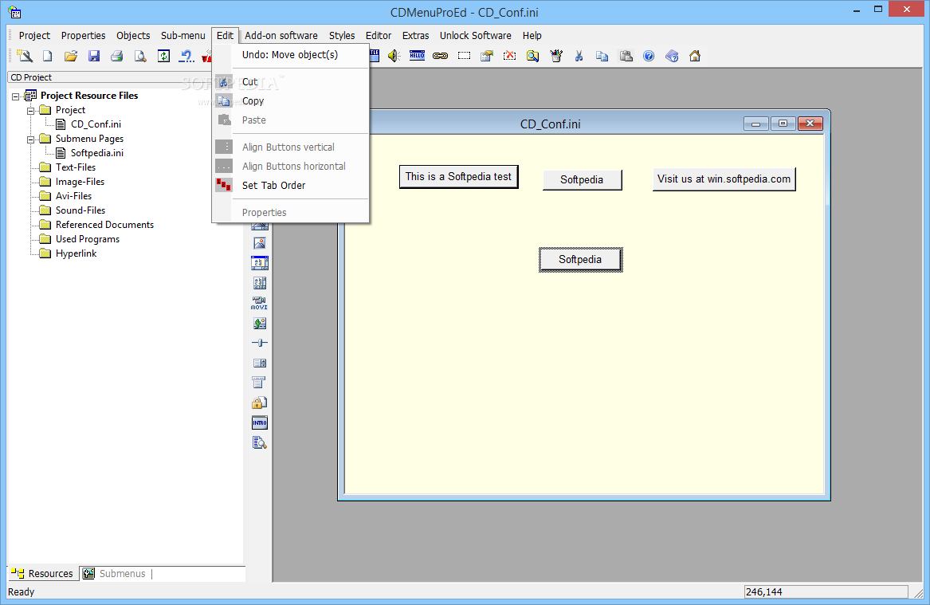Screen dimensions: 930x605
Task: Click the document search magnifier icon at toolbar bottom
Action: tap(260, 442)
